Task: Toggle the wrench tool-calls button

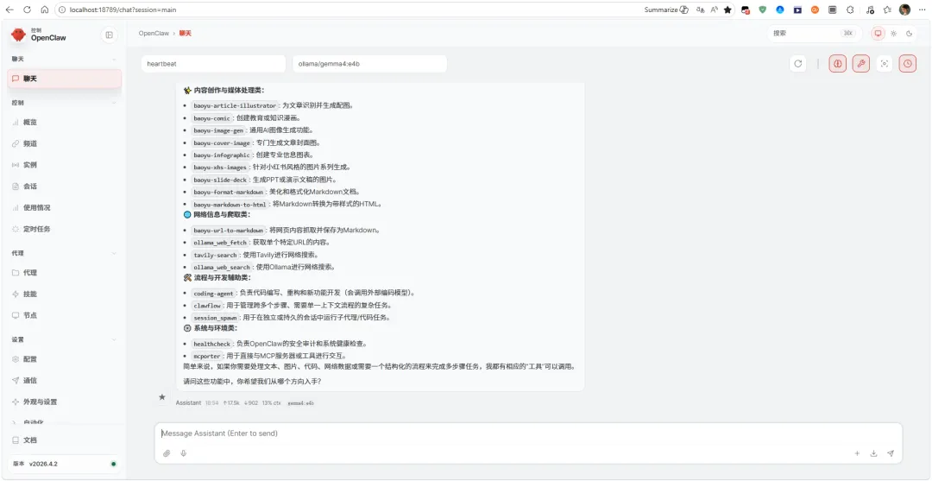Action: coord(860,64)
